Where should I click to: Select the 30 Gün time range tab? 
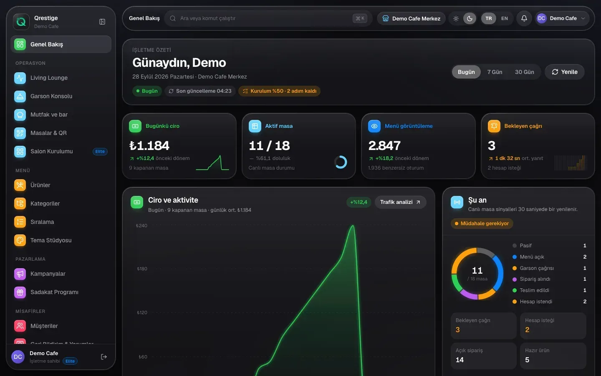coord(524,72)
